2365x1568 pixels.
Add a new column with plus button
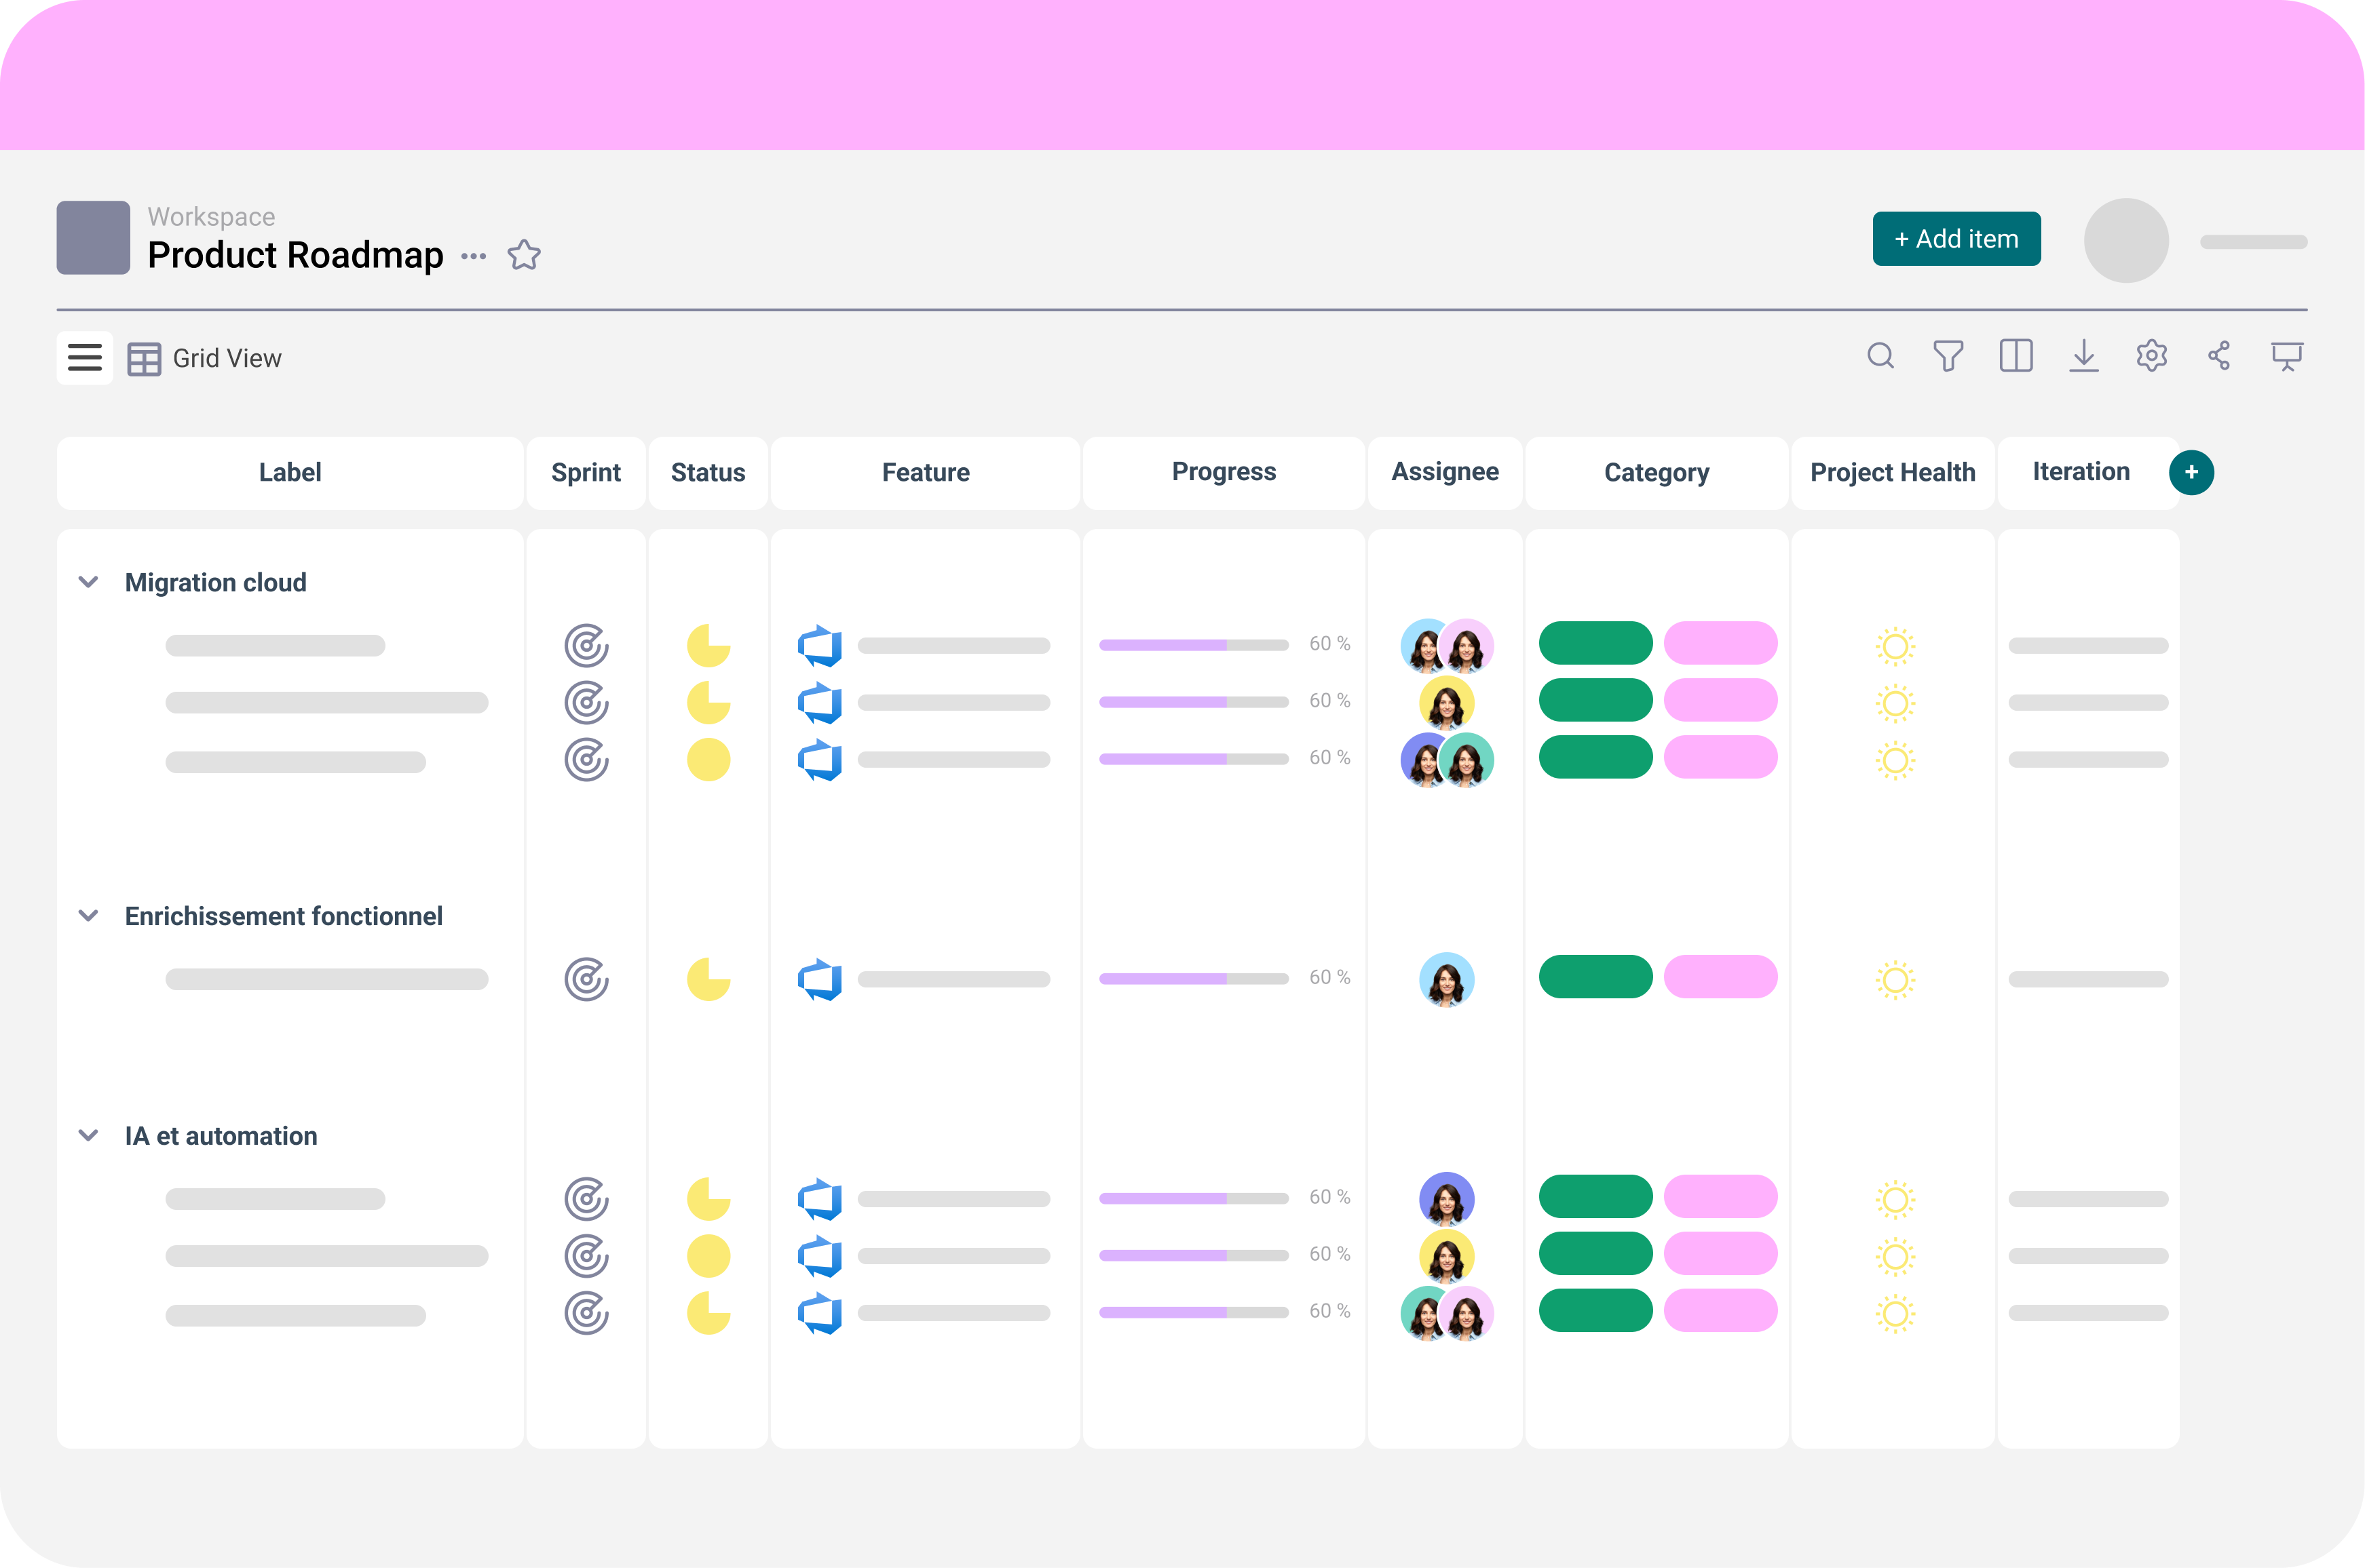pyautogui.click(x=2191, y=473)
